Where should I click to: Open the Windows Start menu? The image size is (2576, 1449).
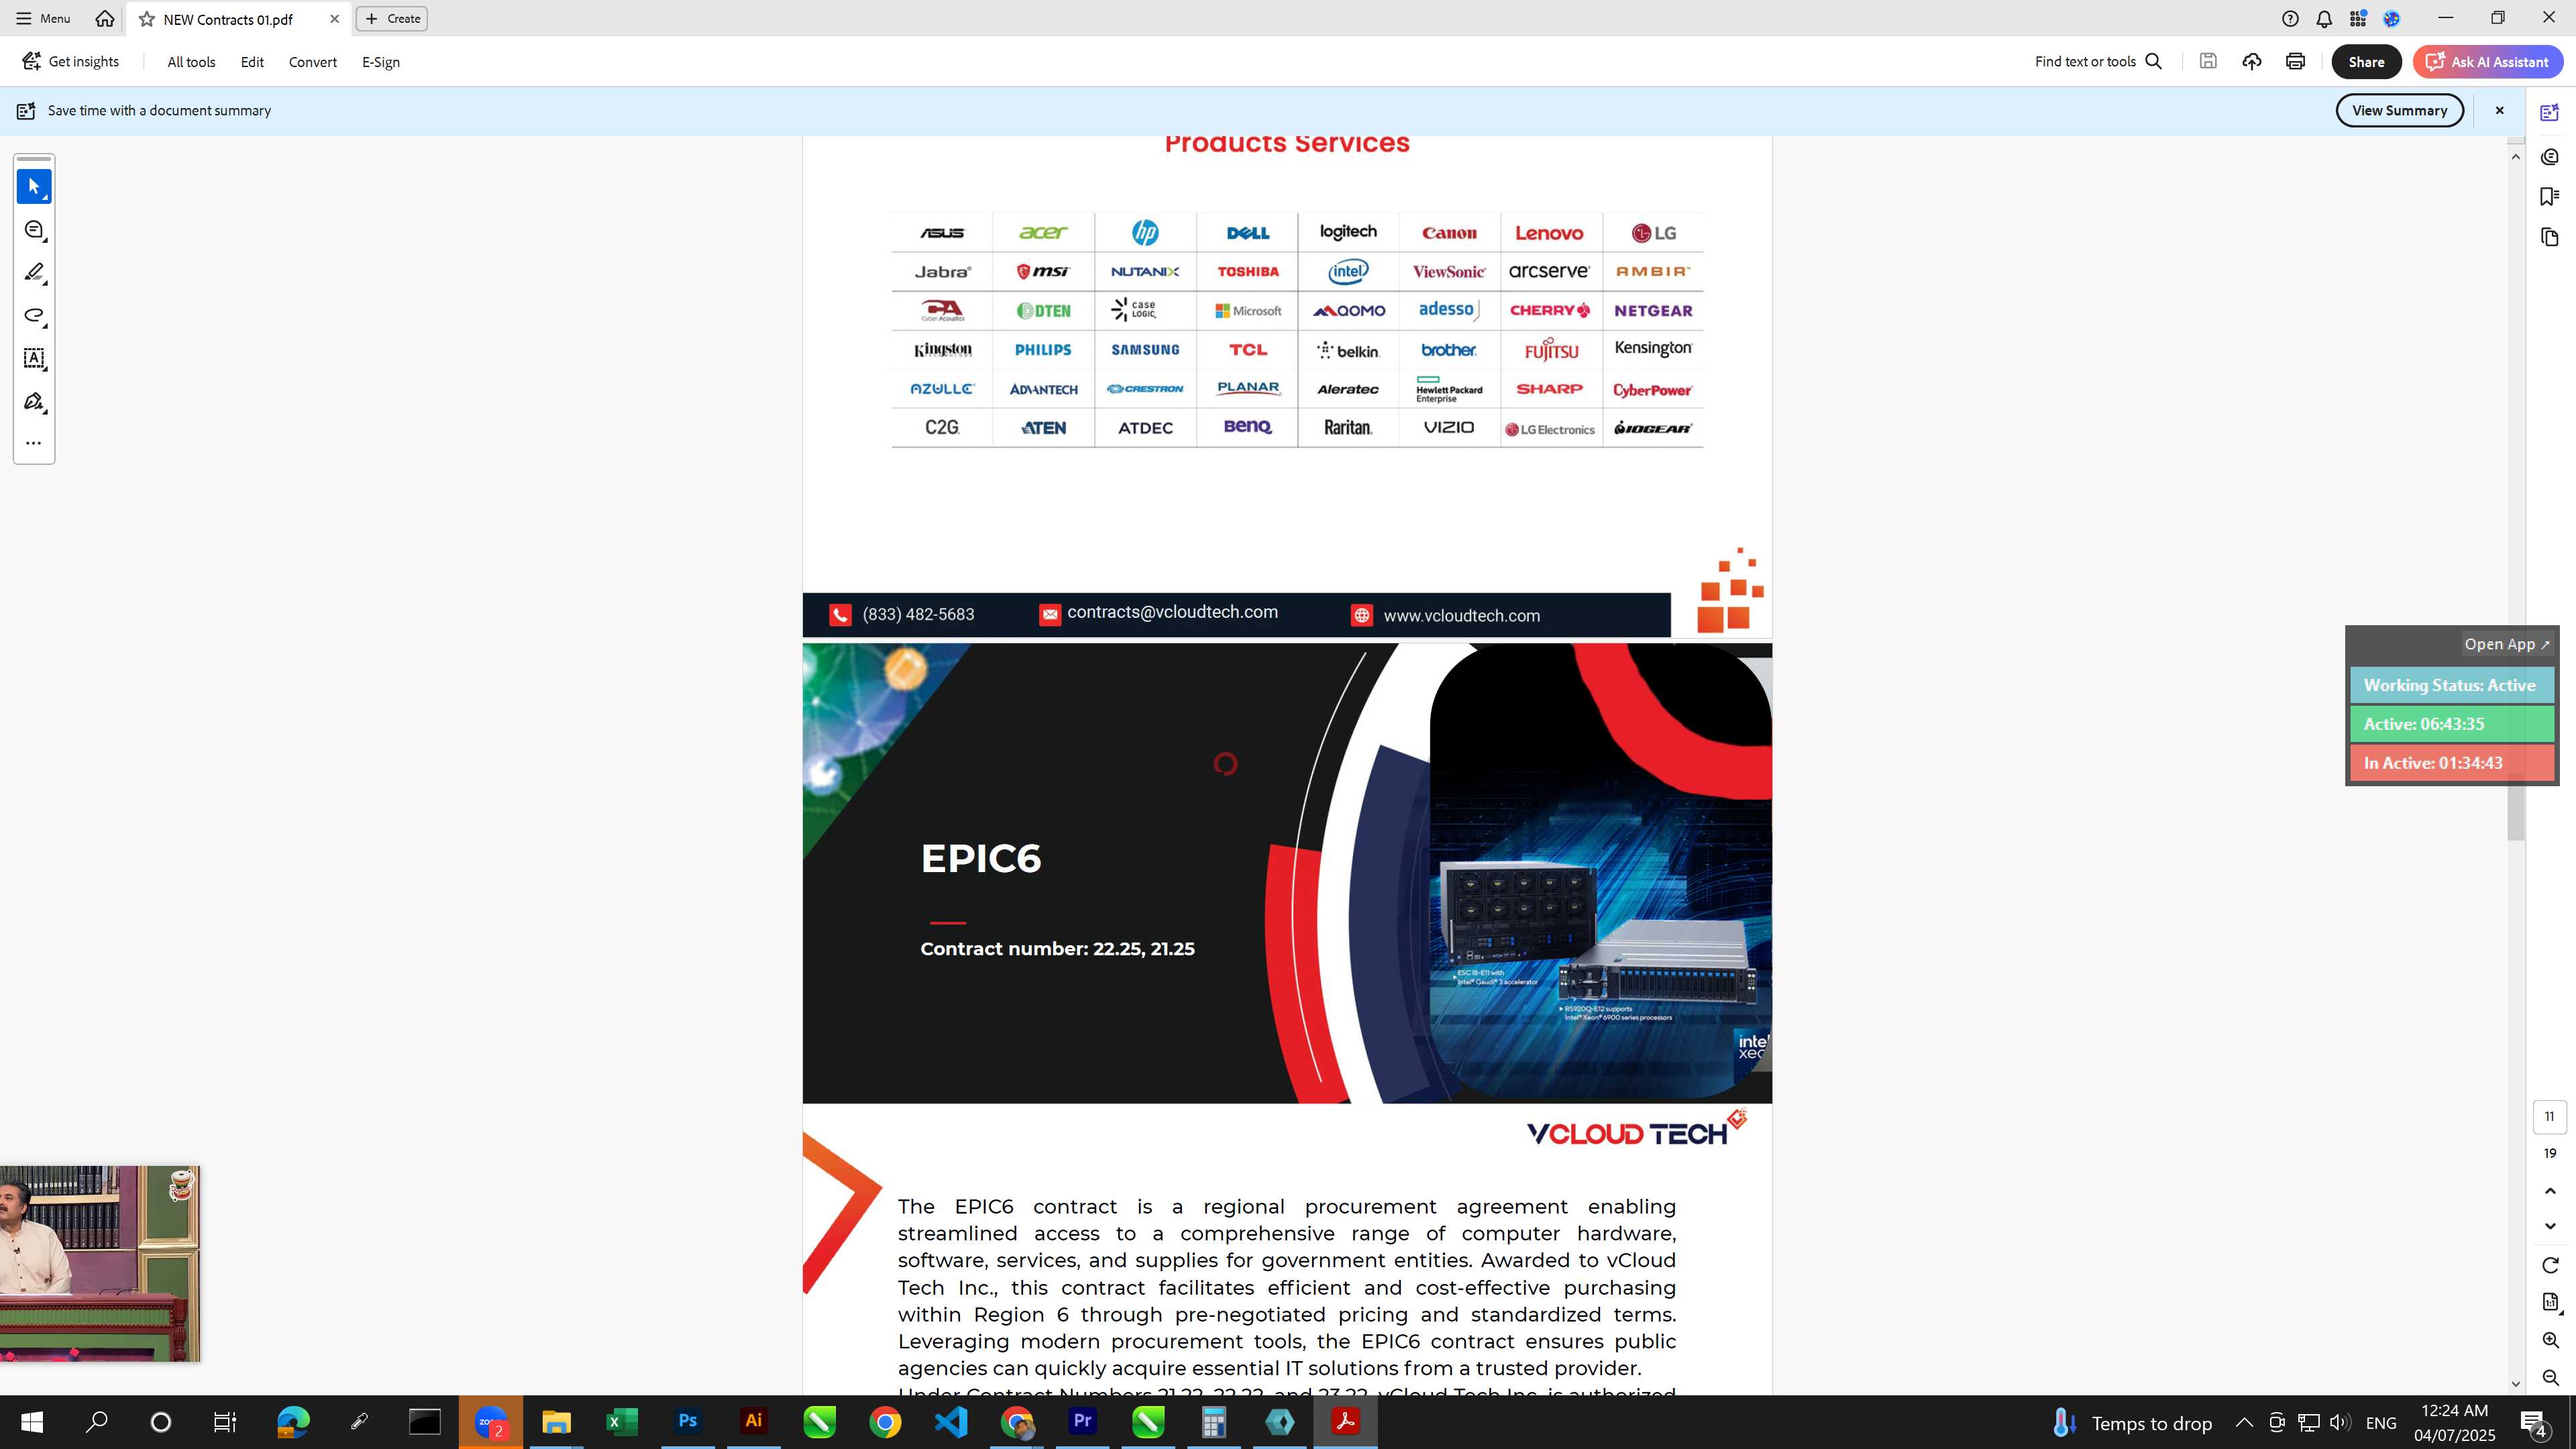click(x=32, y=1422)
